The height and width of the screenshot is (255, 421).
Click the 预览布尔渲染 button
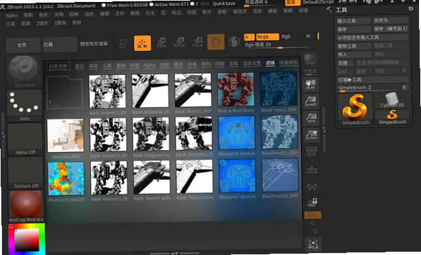point(96,44)
